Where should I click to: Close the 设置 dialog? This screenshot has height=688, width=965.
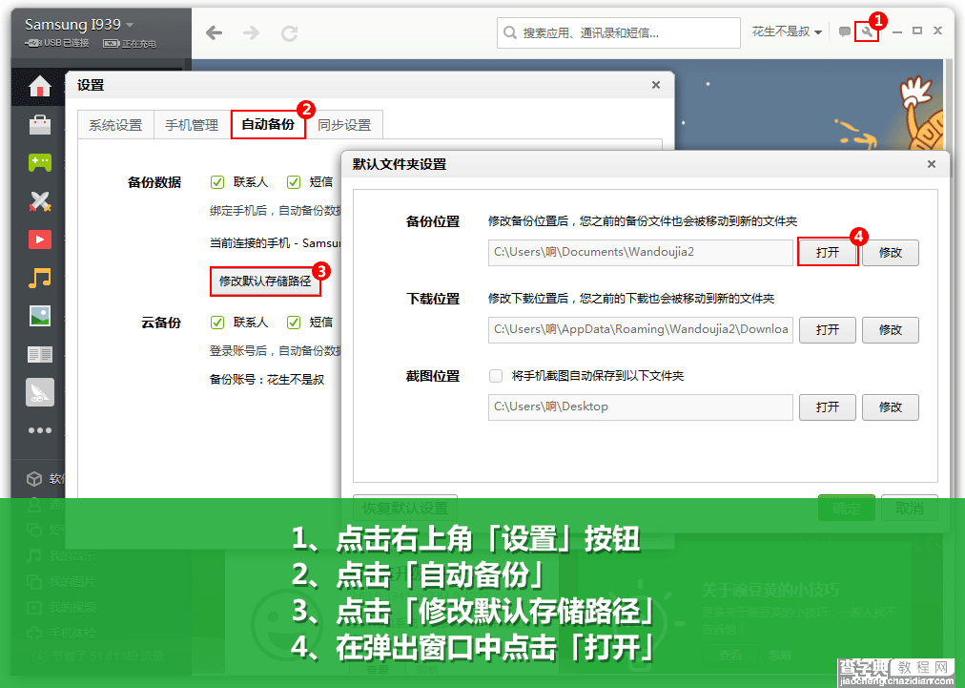coord(656,85)
